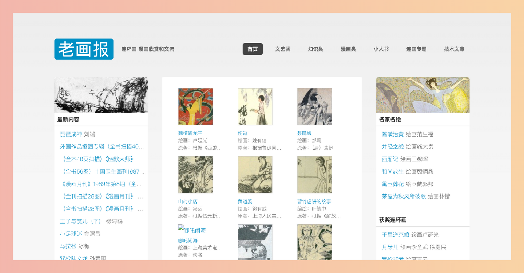The image size is (524, 273).
Task: Open 琵琶成神 in the latest list
Action: click(x=71, y=134)
